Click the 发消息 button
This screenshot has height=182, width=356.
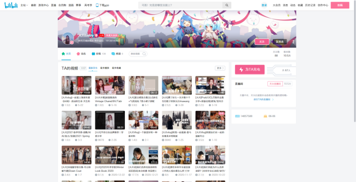tap(280, 42)
